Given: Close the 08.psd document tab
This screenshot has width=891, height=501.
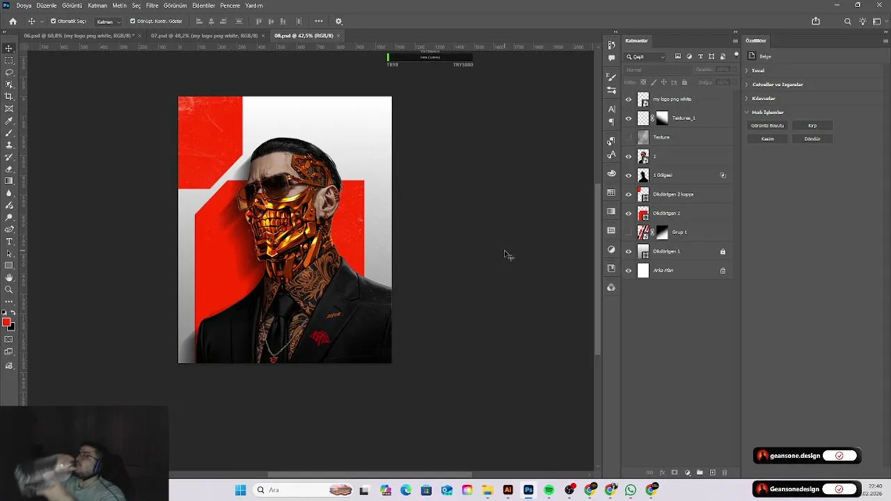Looking at the screenshot, I should [338, 35].
